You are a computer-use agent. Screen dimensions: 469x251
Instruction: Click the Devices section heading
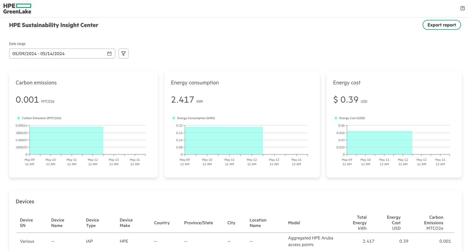pyautogui.click(x=25, y=202)
